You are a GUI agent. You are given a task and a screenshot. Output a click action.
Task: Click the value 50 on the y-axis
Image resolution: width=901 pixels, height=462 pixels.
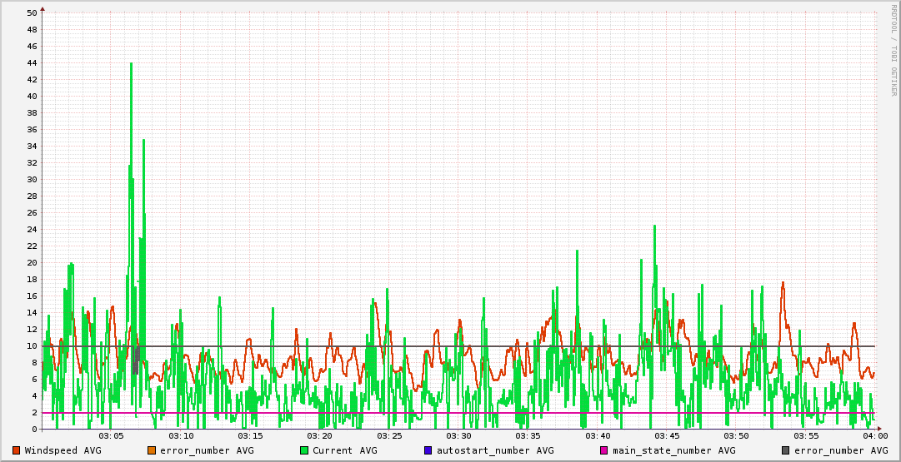tap(32, 13)
